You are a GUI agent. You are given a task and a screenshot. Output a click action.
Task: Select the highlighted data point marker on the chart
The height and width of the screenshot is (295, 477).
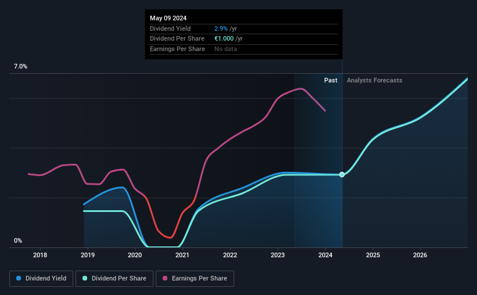click(x=342, y=175)
